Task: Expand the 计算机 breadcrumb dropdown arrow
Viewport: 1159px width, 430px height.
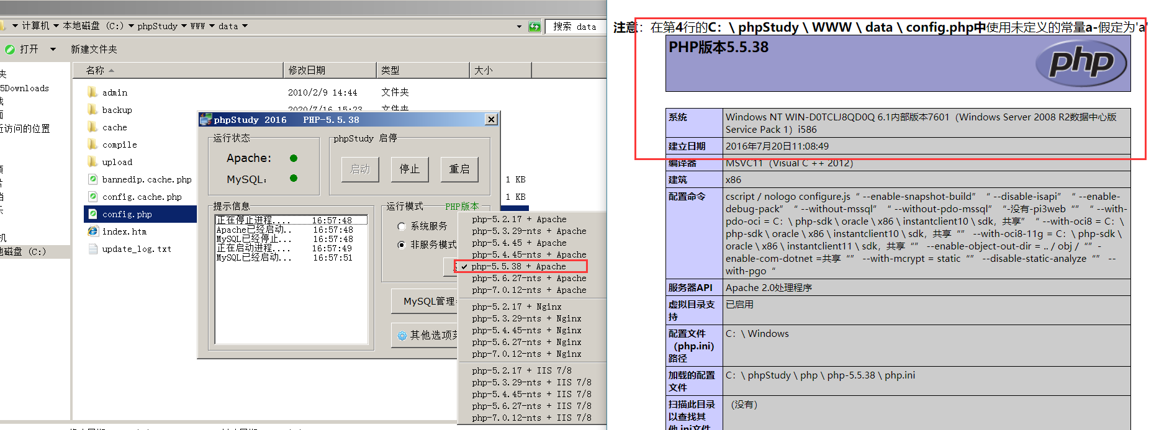Action: click(56, 26)
